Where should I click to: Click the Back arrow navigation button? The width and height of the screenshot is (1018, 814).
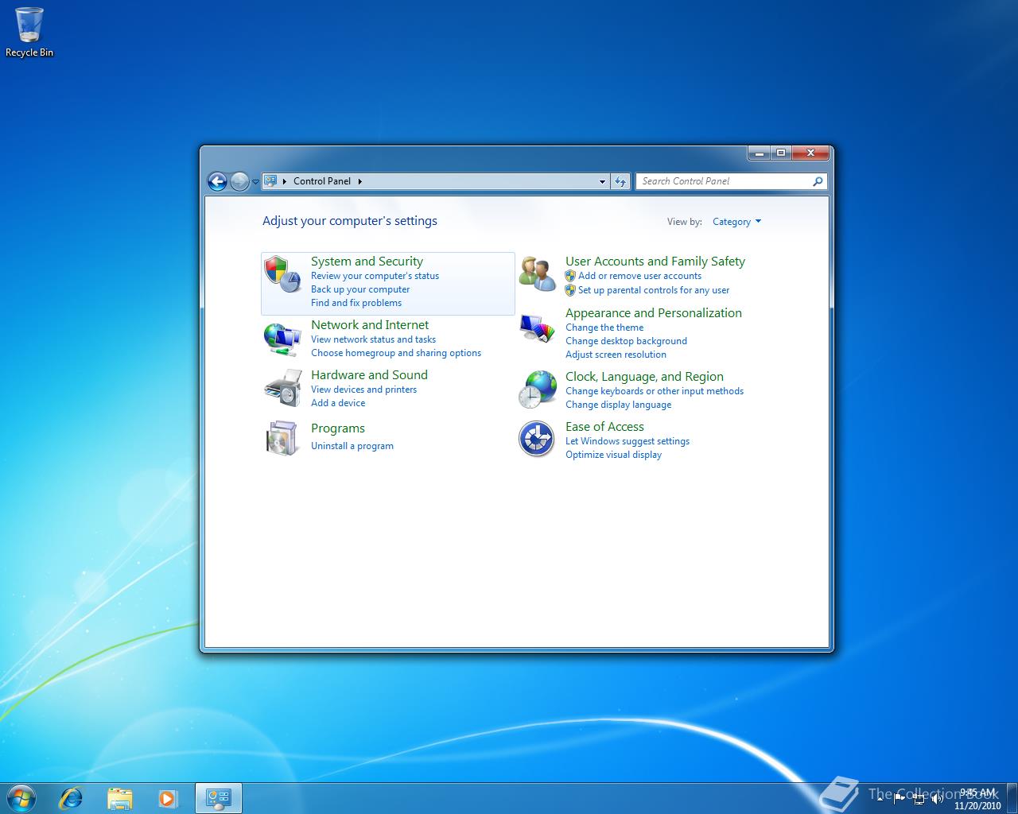click(217, 181)
